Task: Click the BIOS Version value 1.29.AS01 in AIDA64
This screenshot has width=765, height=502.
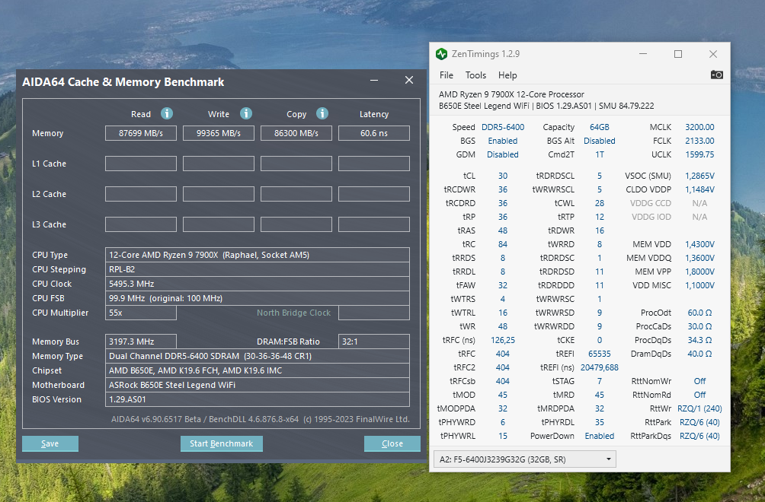Action: click(x=257, y=399)
